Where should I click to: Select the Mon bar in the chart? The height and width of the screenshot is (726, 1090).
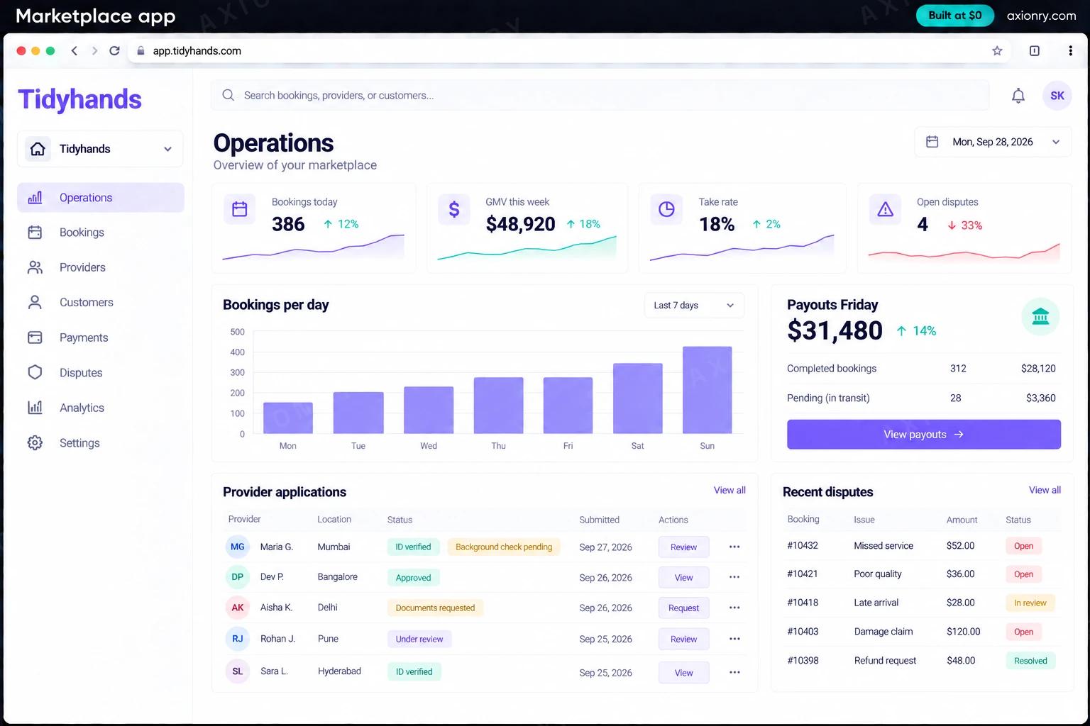(288, 418)
